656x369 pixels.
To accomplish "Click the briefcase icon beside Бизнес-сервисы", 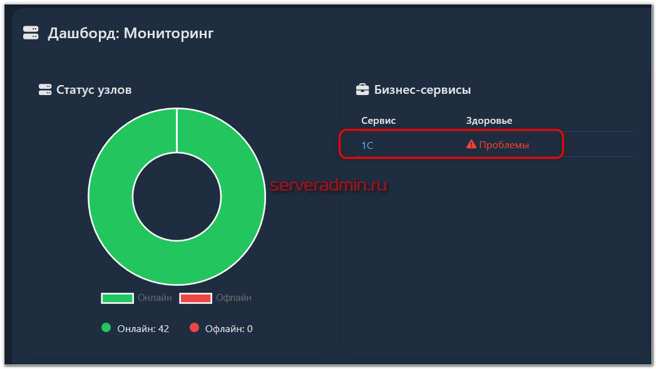I will coord(362,89).
